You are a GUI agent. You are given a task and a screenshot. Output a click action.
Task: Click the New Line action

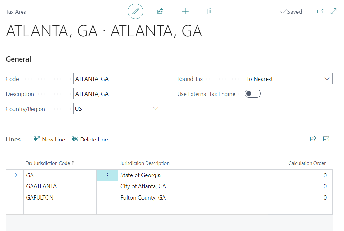pyautogui.click(x=49, y=139)
